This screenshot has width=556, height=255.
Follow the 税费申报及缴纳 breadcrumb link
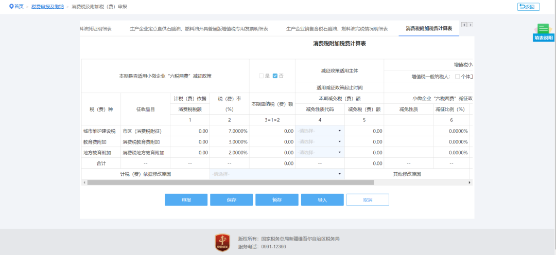[47, 7]
